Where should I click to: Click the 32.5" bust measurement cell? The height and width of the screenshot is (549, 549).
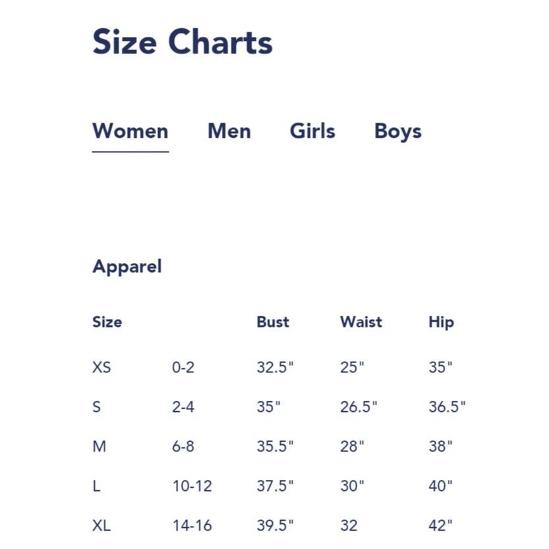pos(275,367)
